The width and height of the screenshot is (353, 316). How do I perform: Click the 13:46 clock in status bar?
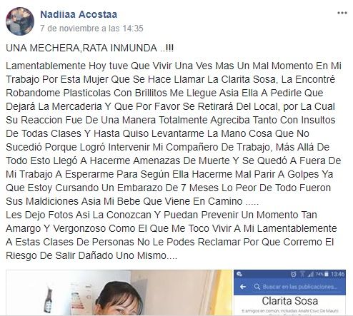pyautogui.click(x=338, y=275)
